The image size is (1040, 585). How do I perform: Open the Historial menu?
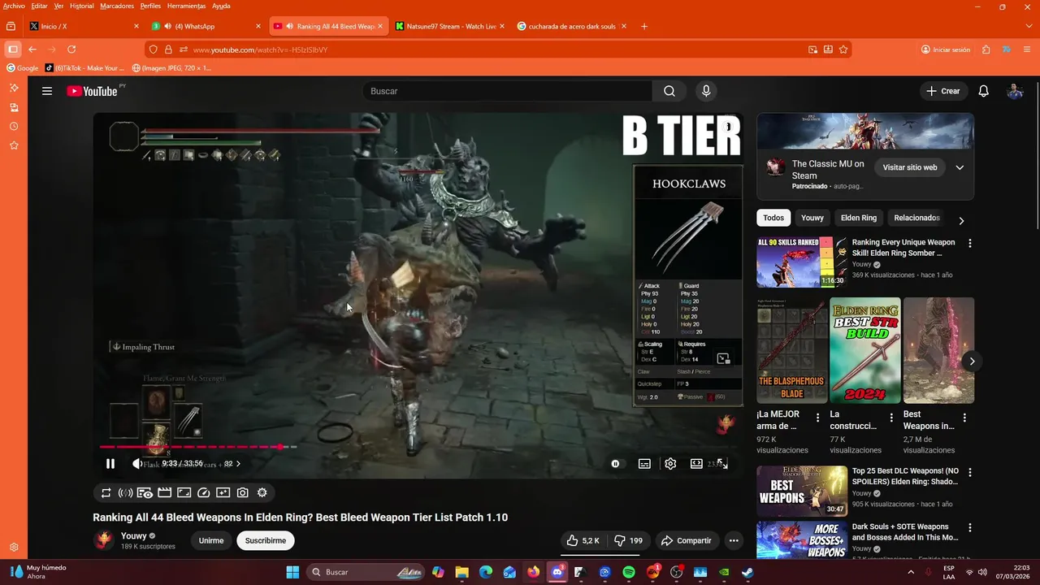click(x=81, y=6)
